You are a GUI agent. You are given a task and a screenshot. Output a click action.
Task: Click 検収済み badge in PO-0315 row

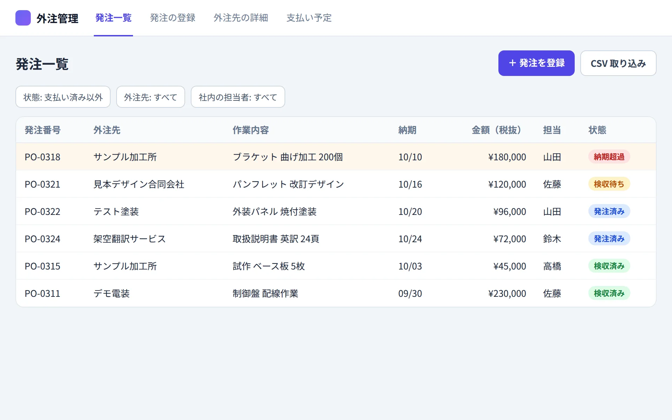pos(609,266)
